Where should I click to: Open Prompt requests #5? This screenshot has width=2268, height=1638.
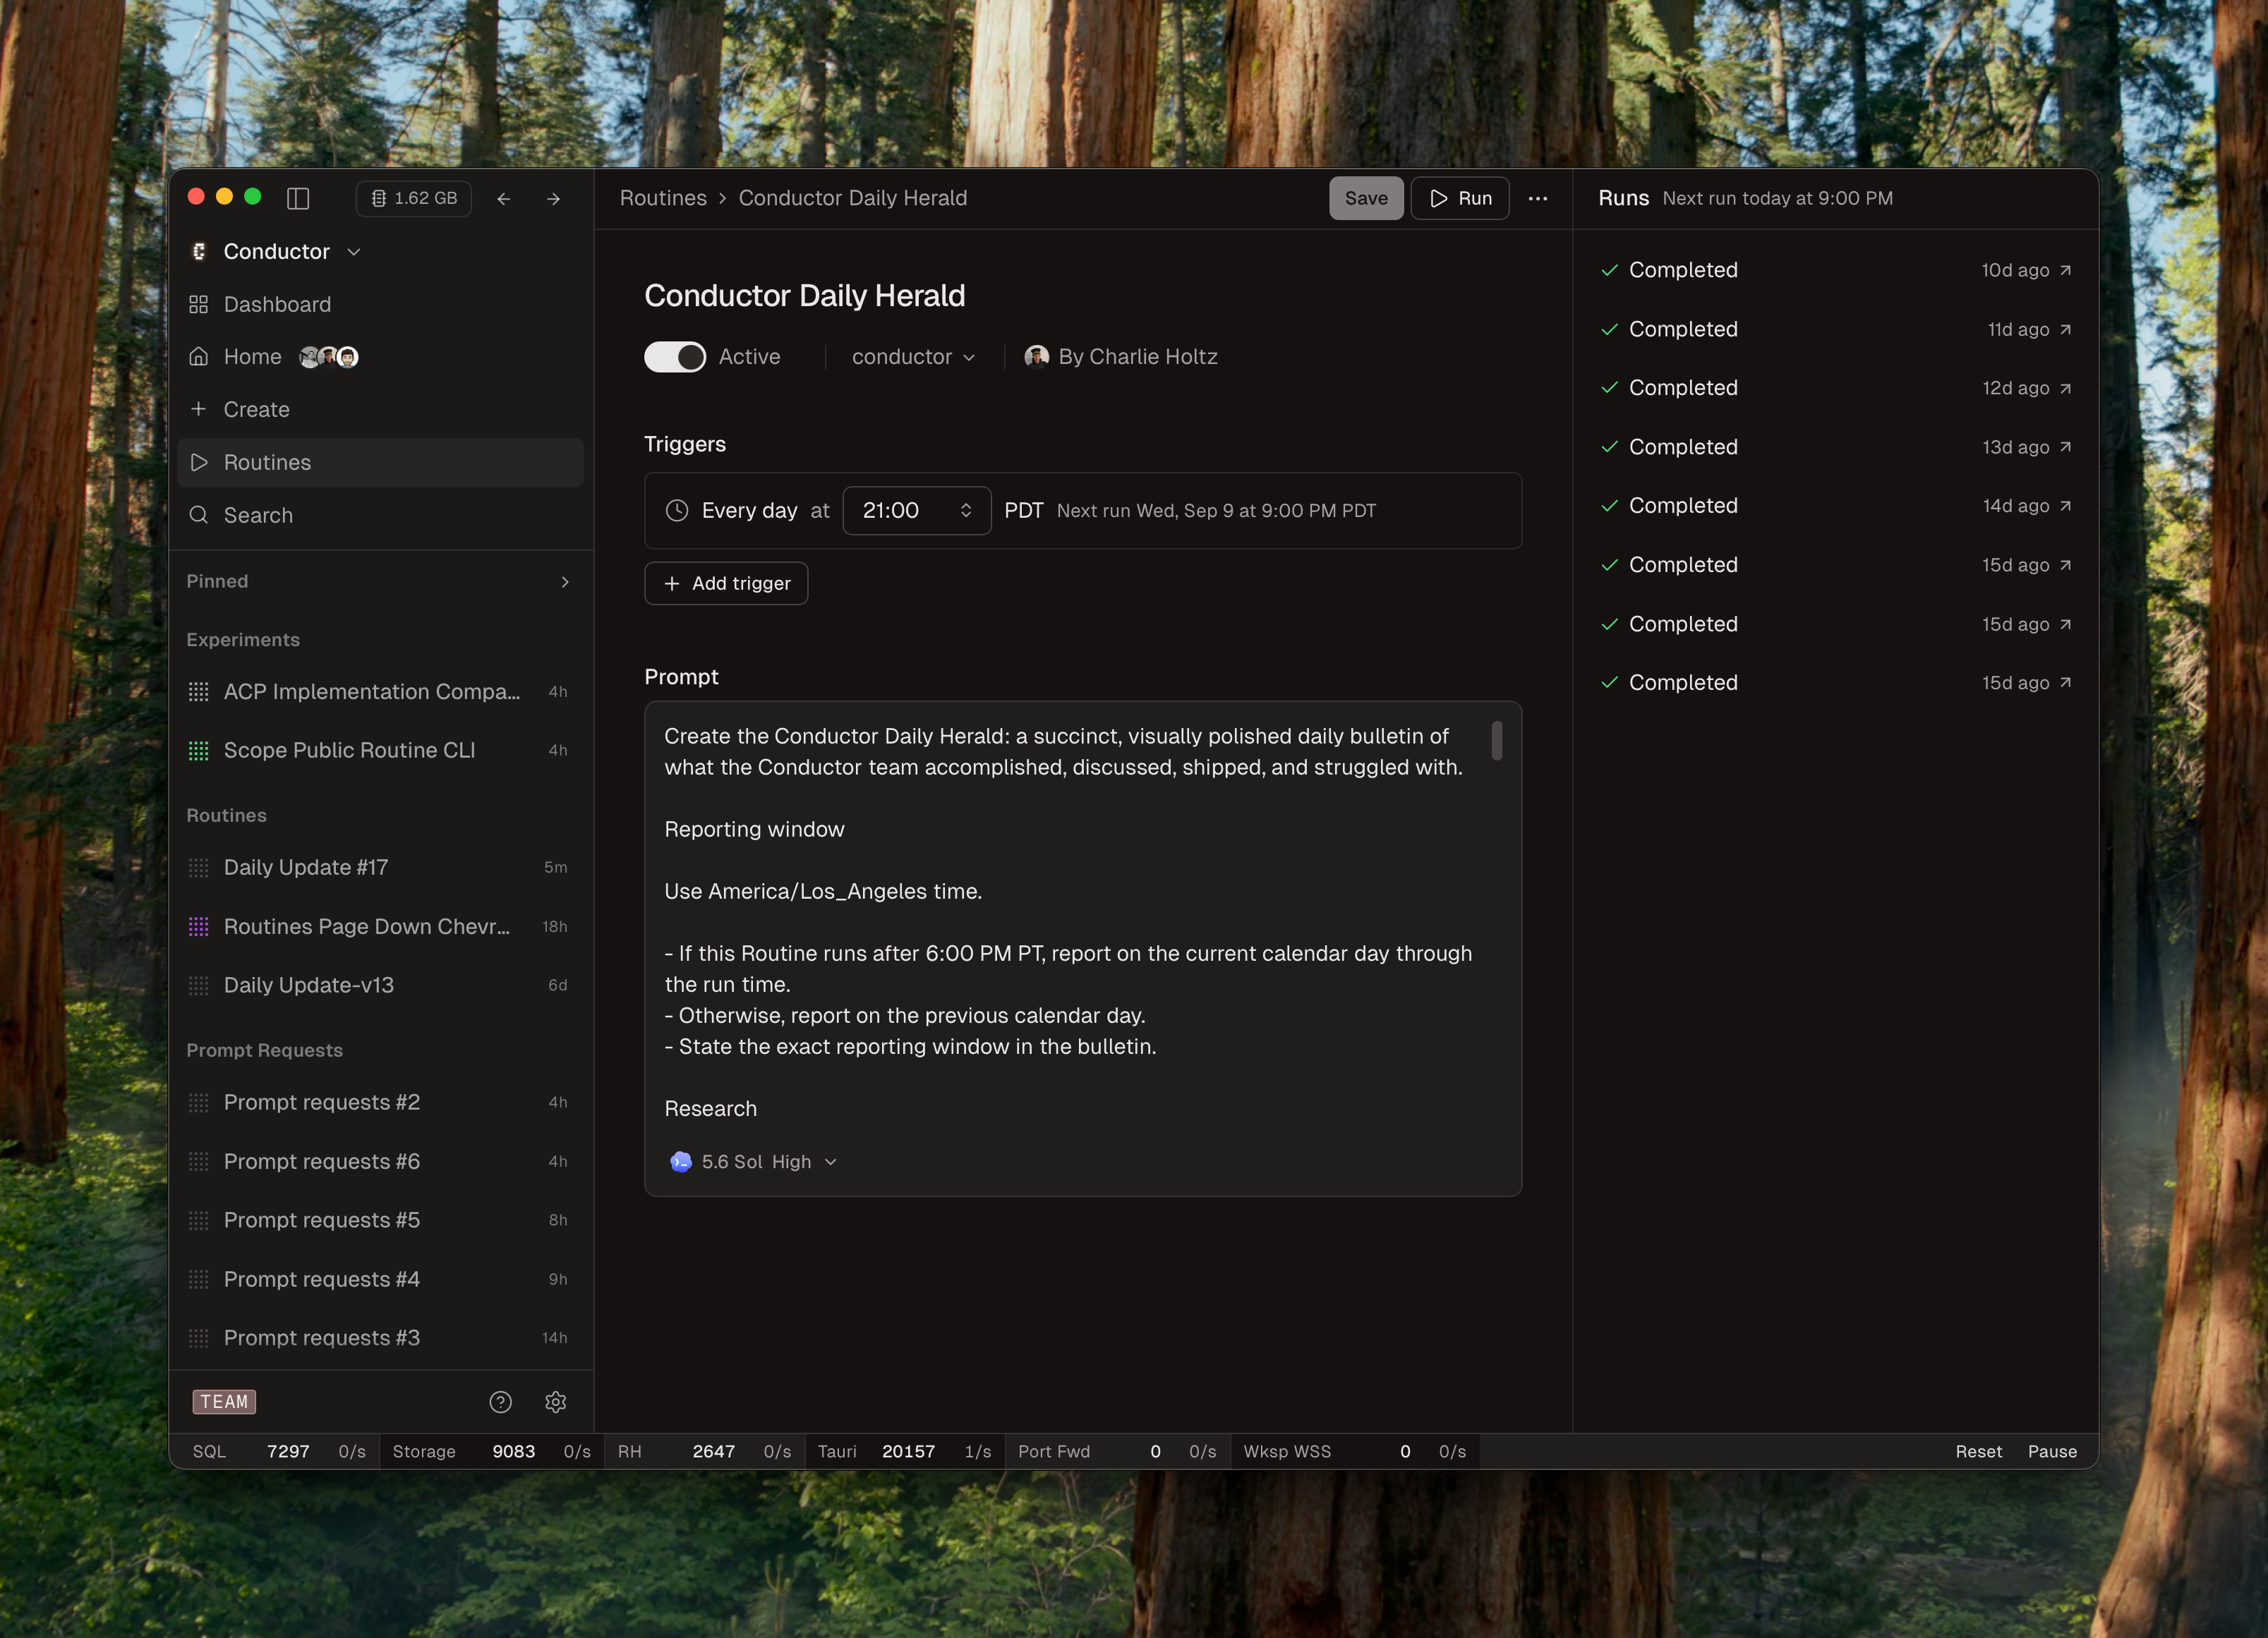coord(380,1220)
